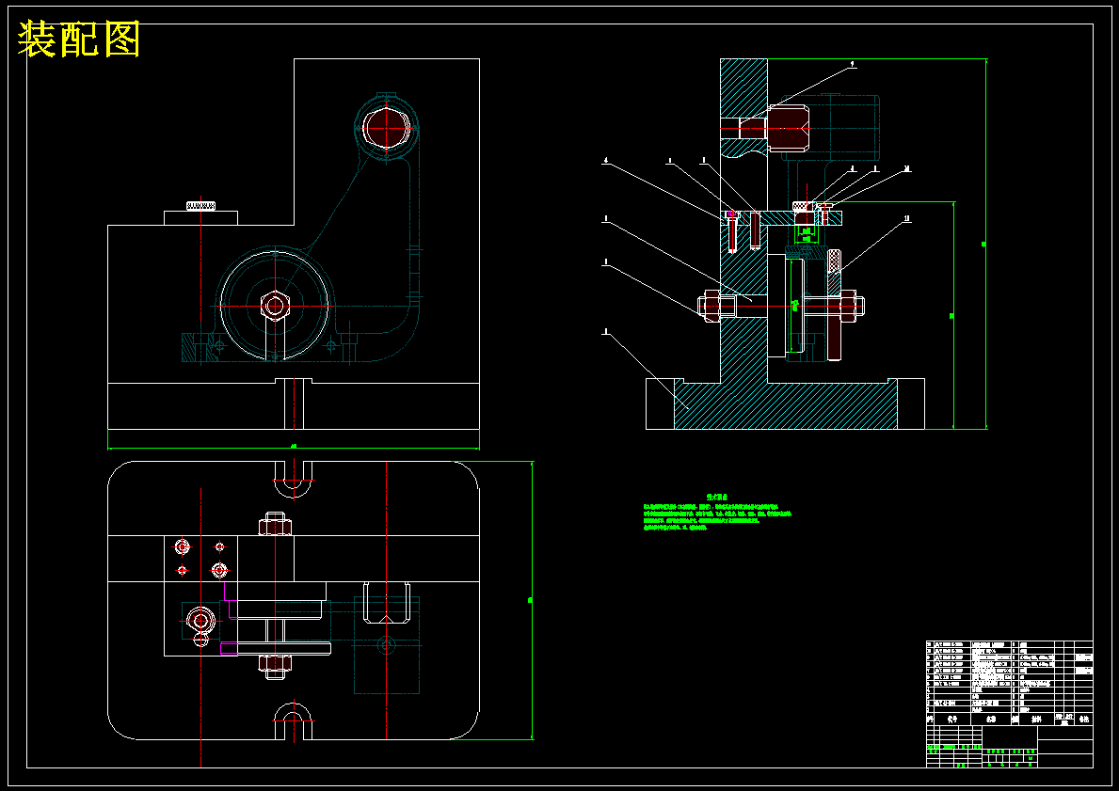Select the yellow 装配图 title text
Image resolution: width=1119 pixels, height=791 pixels.
click(x=78, y=40)
